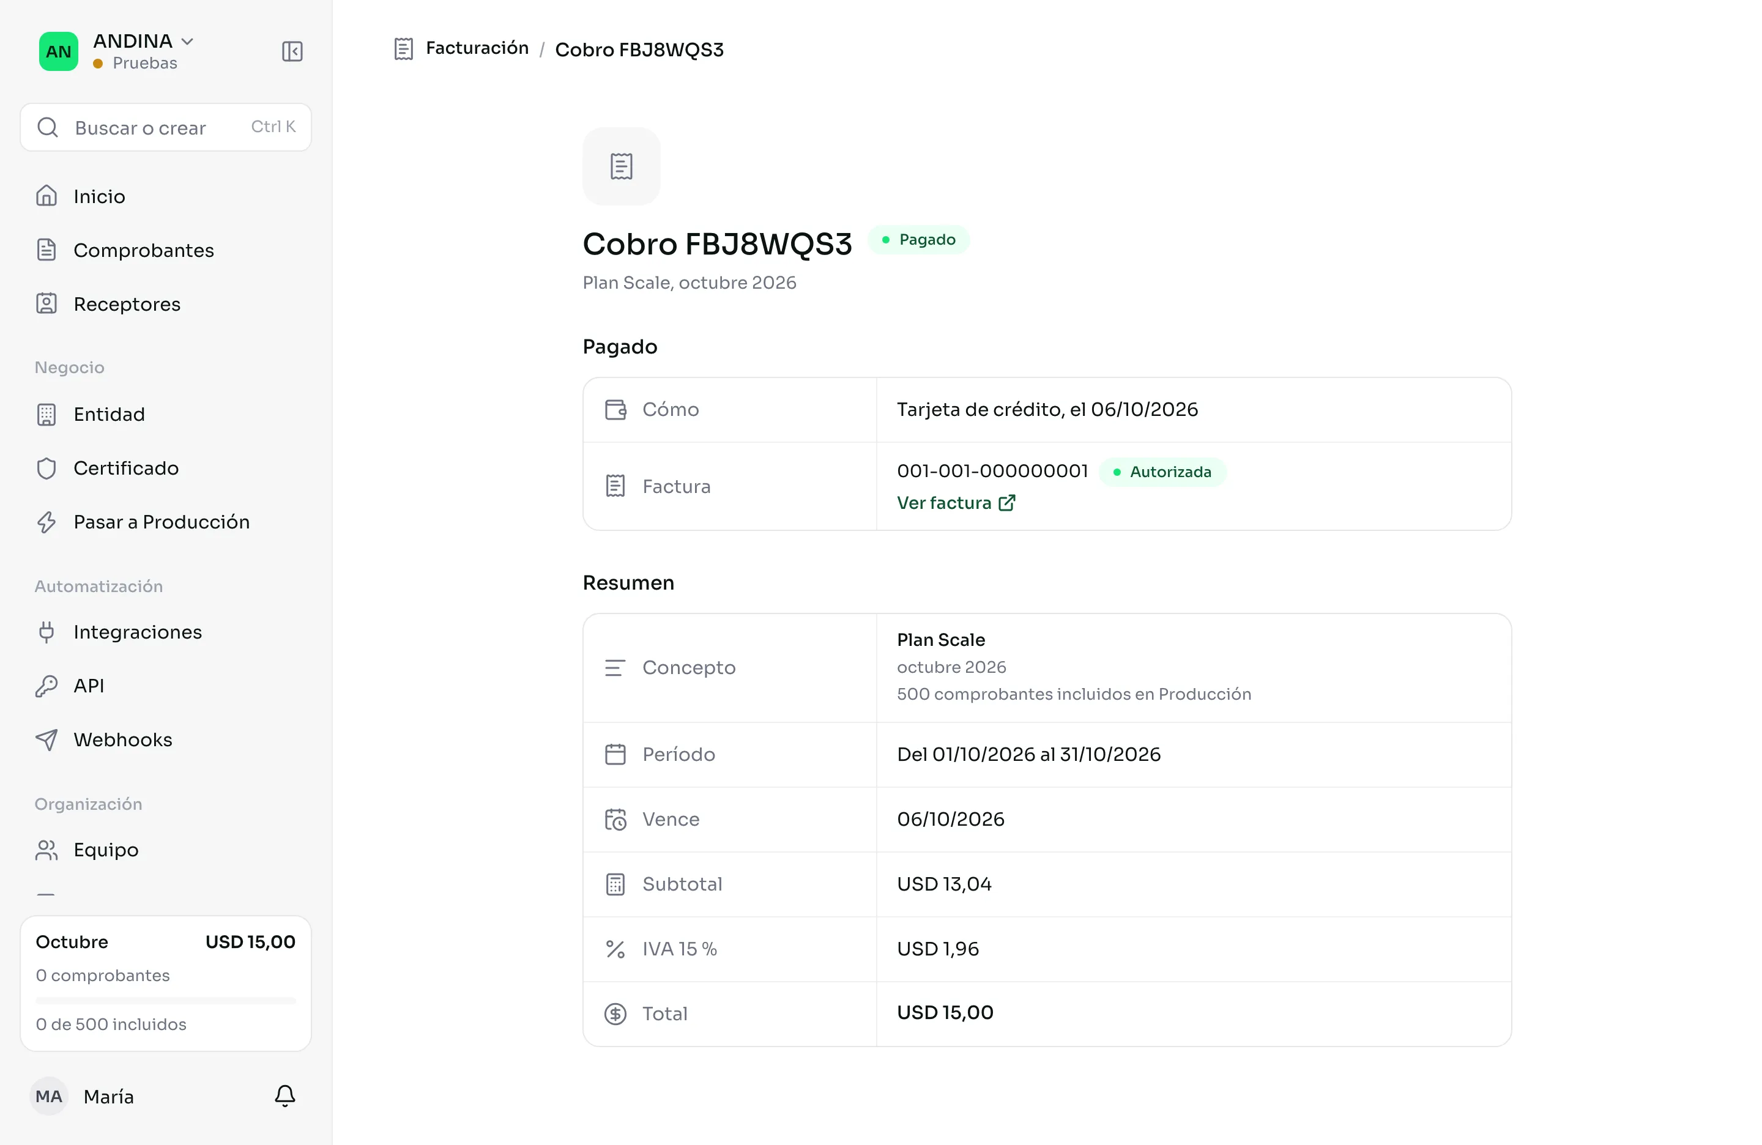Click the Total dollar coin icon
Image resolution: width=1762 pixels, height=1145 pixels.
[615, 1013]
